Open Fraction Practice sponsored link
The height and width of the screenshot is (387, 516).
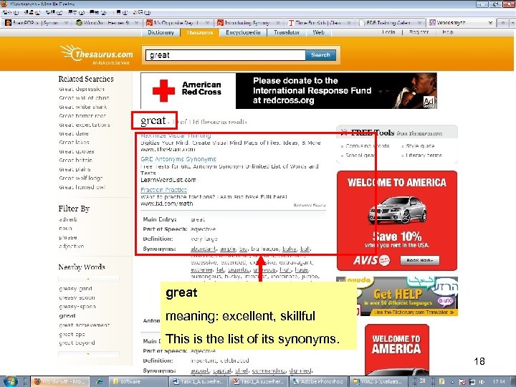point(163,190)
